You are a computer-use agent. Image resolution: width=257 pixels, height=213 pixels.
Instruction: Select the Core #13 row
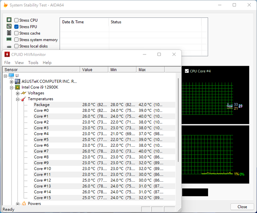tap(104, 186)
